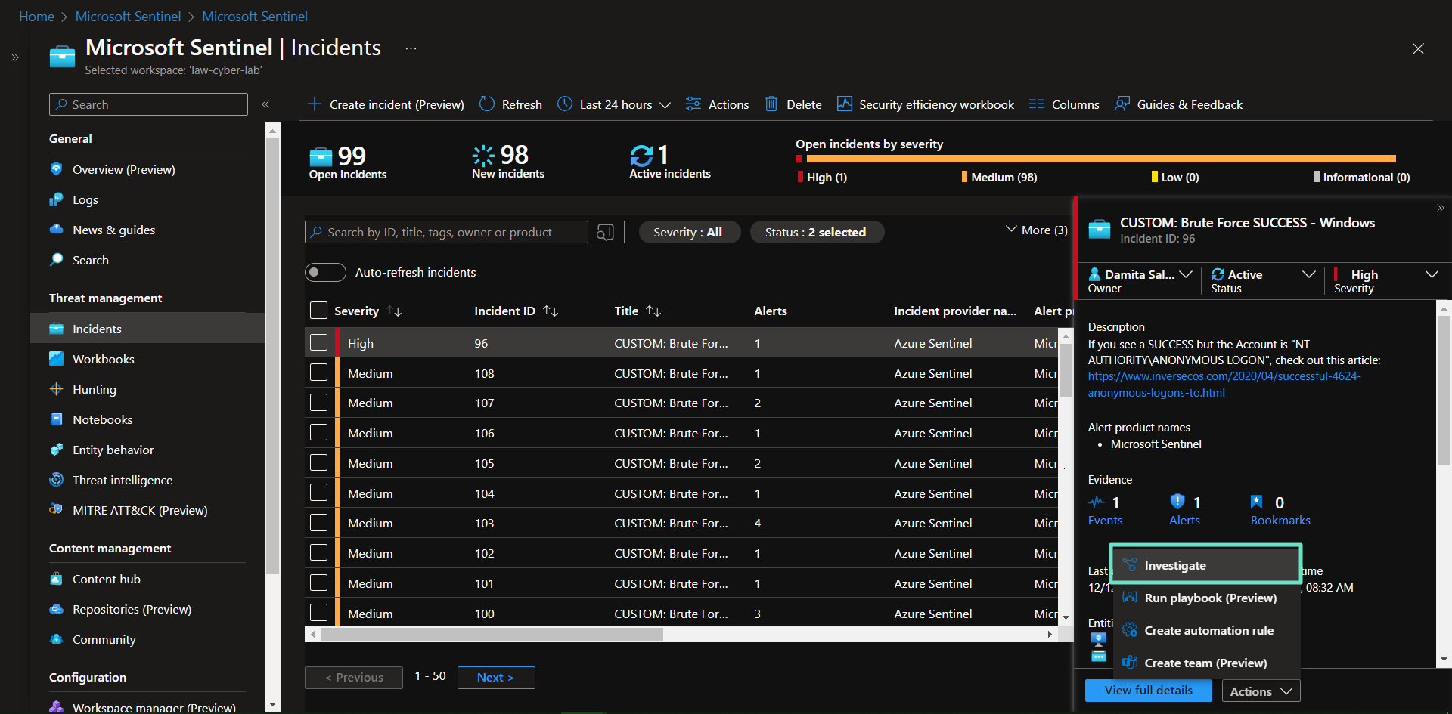1452x714 pixels.
Task: Open the Actions dropdown button at bottom
Action: 1261,691
